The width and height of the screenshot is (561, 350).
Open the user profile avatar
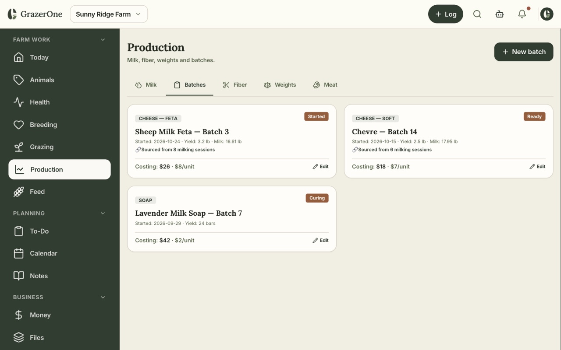[x=547, y=14]
